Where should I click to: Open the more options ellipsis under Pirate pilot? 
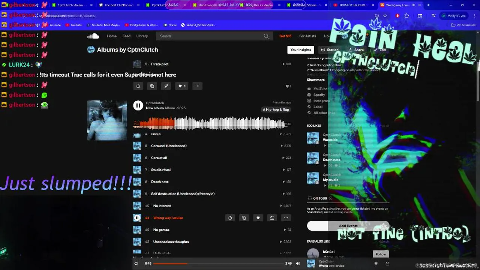tap(197, 86)
